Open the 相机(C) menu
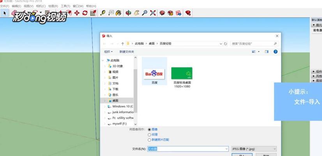Viewport: 322px width, 156px height. pyautogui.click(x=41, y=6)
